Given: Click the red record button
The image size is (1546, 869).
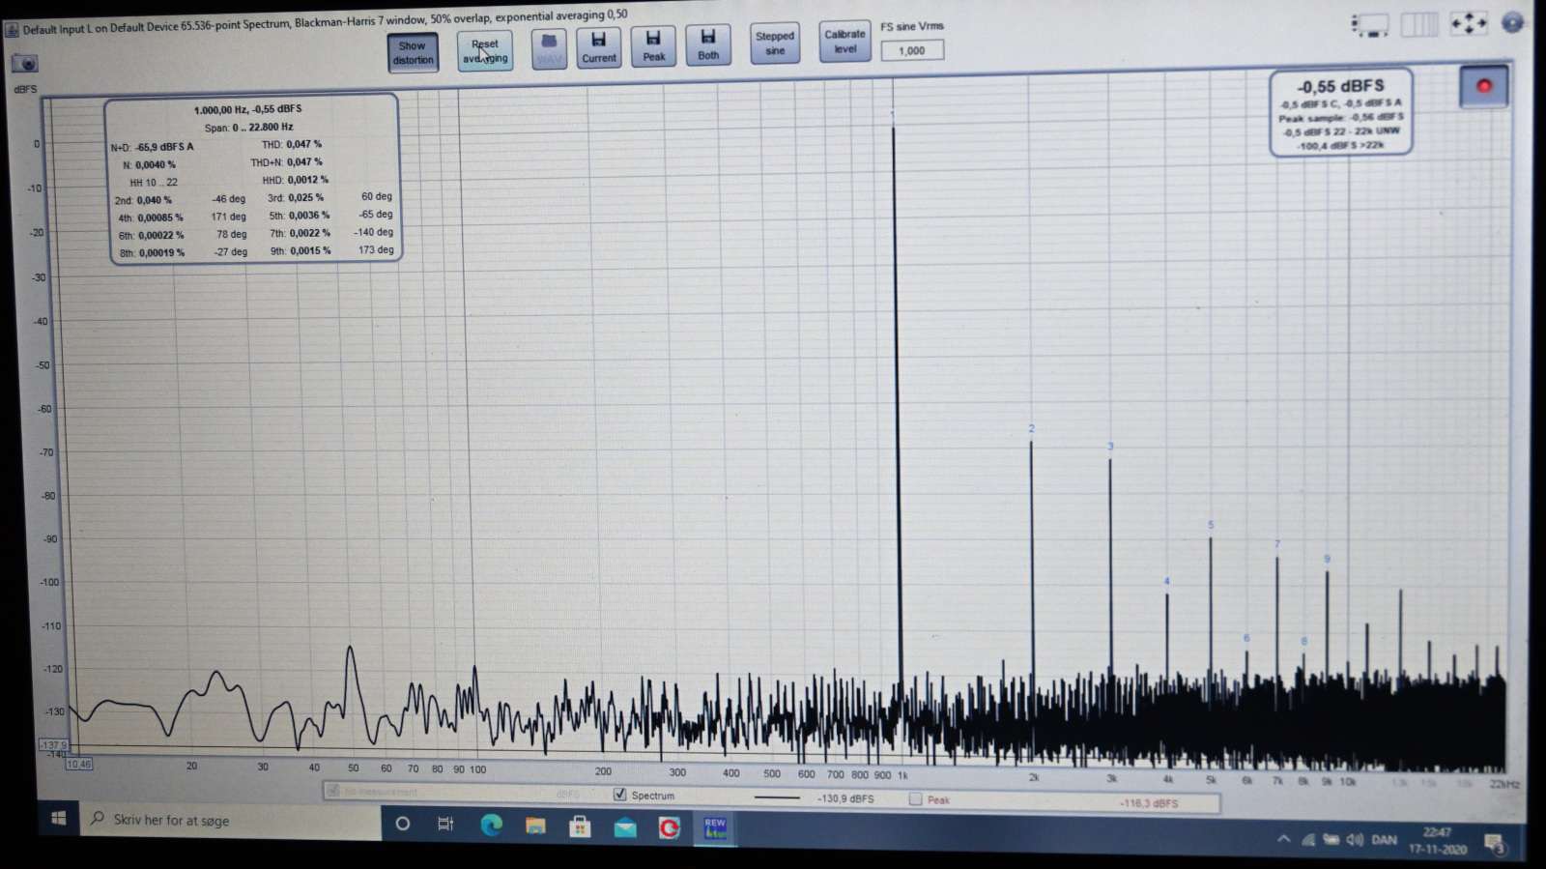Looking at the screenshot, I should 1483,86.
